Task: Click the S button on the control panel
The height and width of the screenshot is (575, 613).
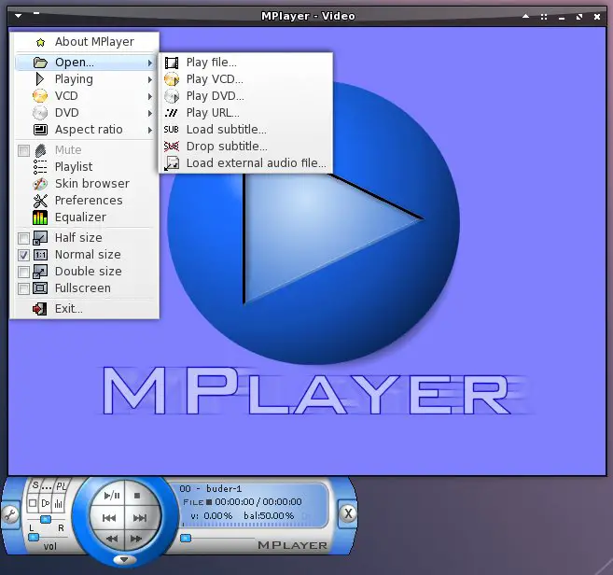Action: click(x=35, y=485)
